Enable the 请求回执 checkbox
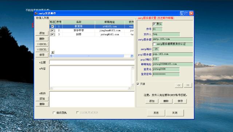This screenshot has height=132, width=233. point(54,113)
